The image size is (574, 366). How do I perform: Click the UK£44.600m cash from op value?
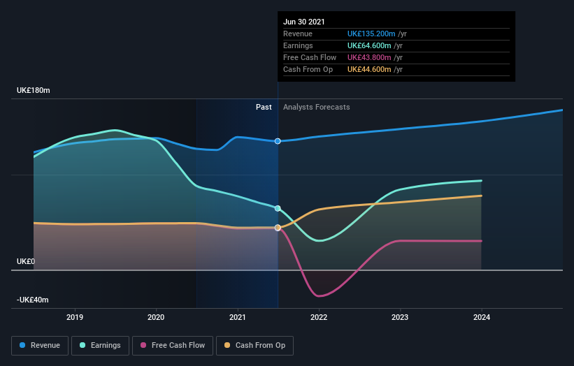369,69
